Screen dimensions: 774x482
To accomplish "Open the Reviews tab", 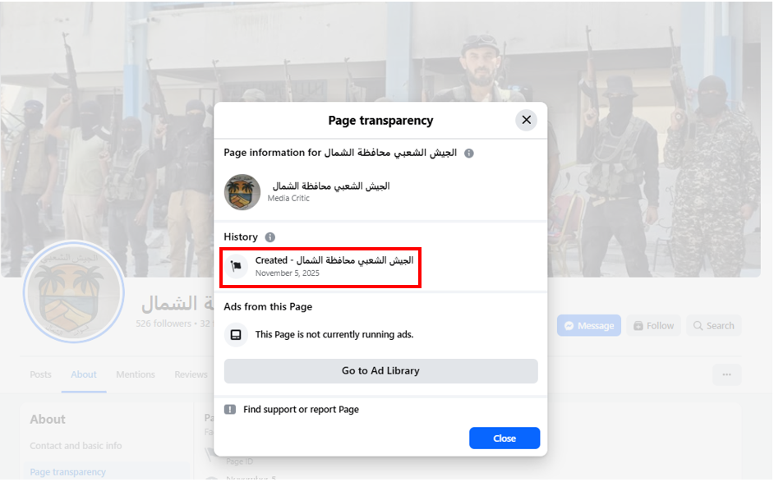I will pyautogui.click(x=191, y=374).
